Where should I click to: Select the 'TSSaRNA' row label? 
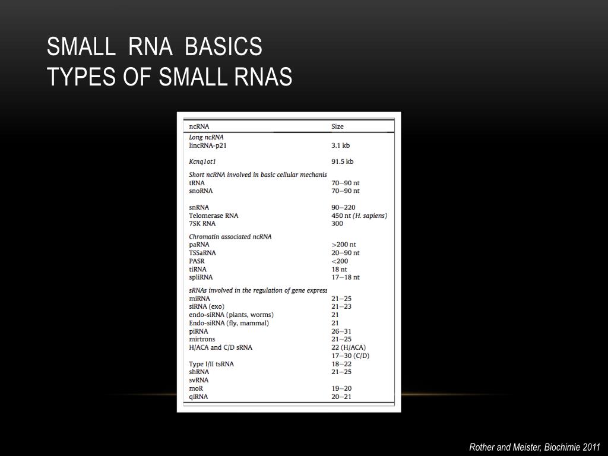(202, 253)
